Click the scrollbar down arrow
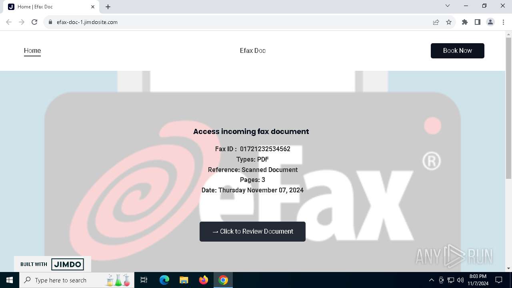Viewport: 512px width, 288px height. (x=509, y=268)
